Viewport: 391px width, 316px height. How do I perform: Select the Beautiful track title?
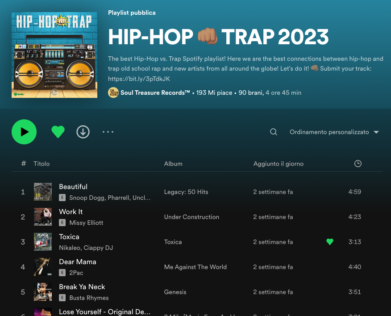pyautogui.click(x=73, y=187)
